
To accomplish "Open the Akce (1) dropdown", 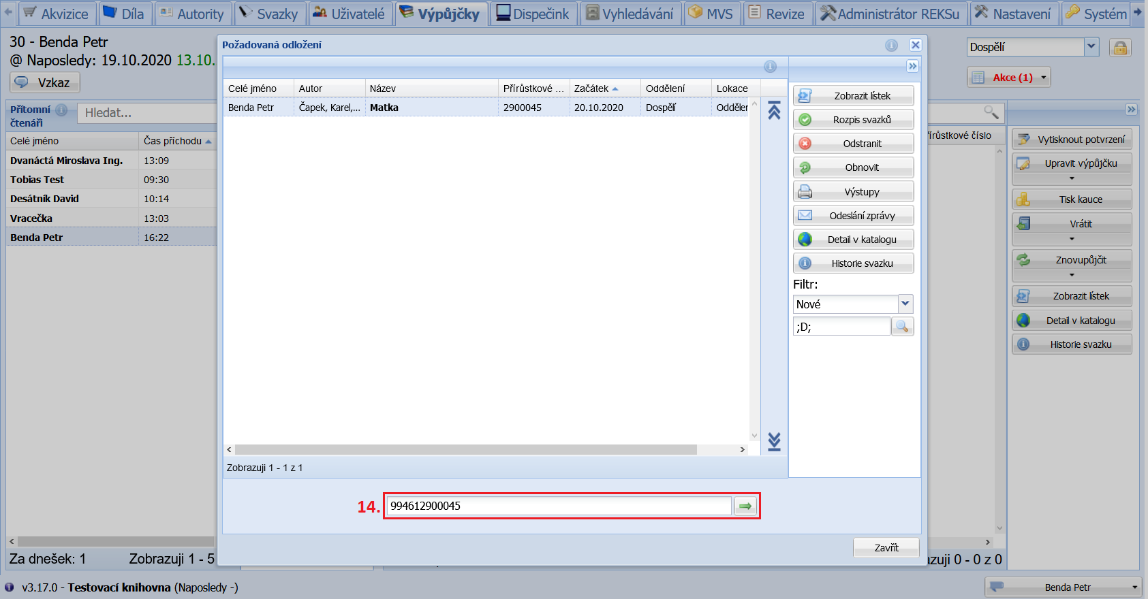I will coord(1008,78).
